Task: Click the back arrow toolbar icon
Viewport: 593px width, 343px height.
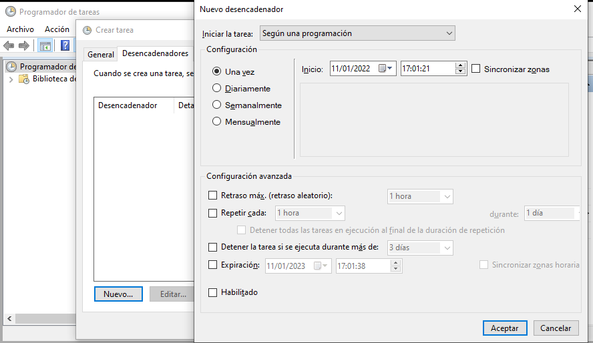Action: [x=9, y=45]
